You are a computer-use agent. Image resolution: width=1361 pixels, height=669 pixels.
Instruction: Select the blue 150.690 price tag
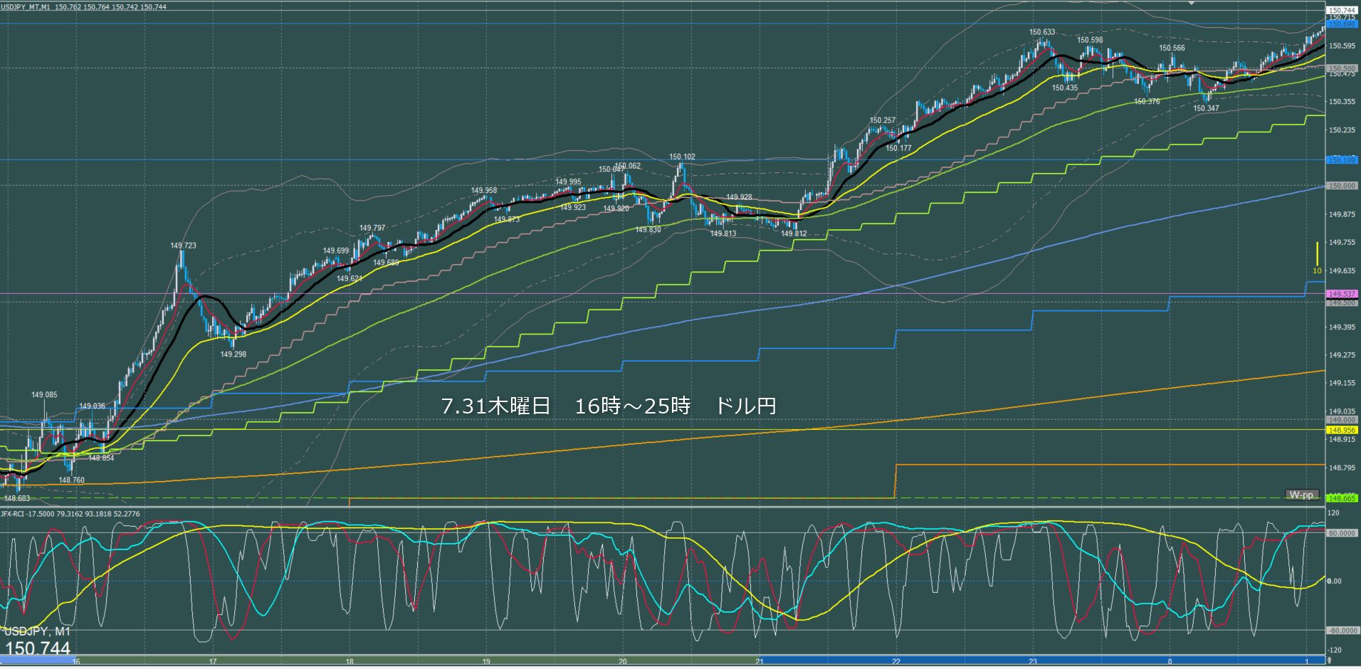click(1342, 24)
